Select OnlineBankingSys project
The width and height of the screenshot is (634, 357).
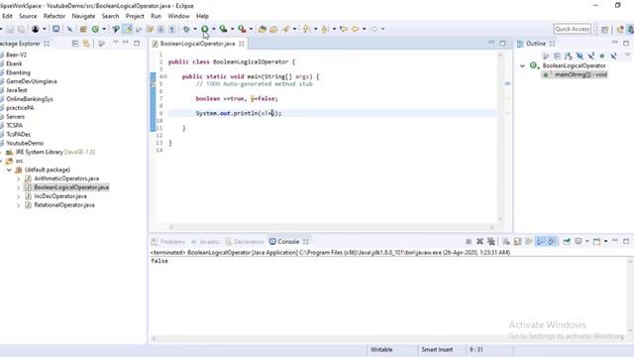click(x=30, y=99)
